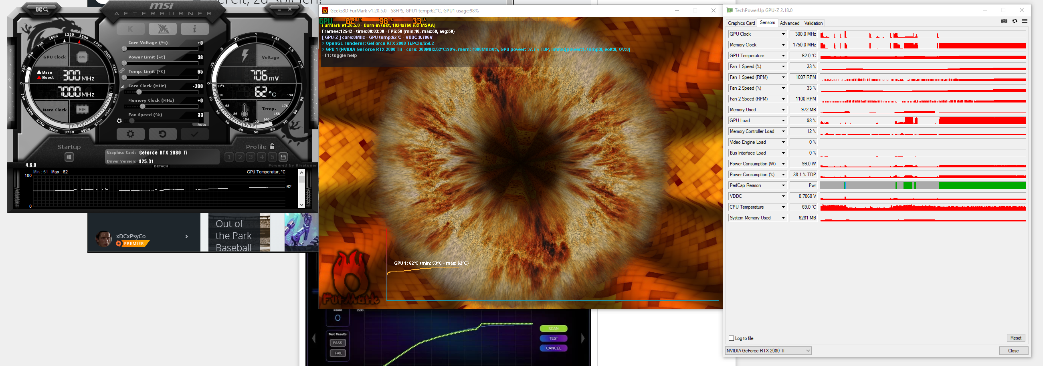Open the NVIDIA GeForce RTX 2080 Ti selector
This screenshot has width=1043, height=366.
click(x=768, y=351)
